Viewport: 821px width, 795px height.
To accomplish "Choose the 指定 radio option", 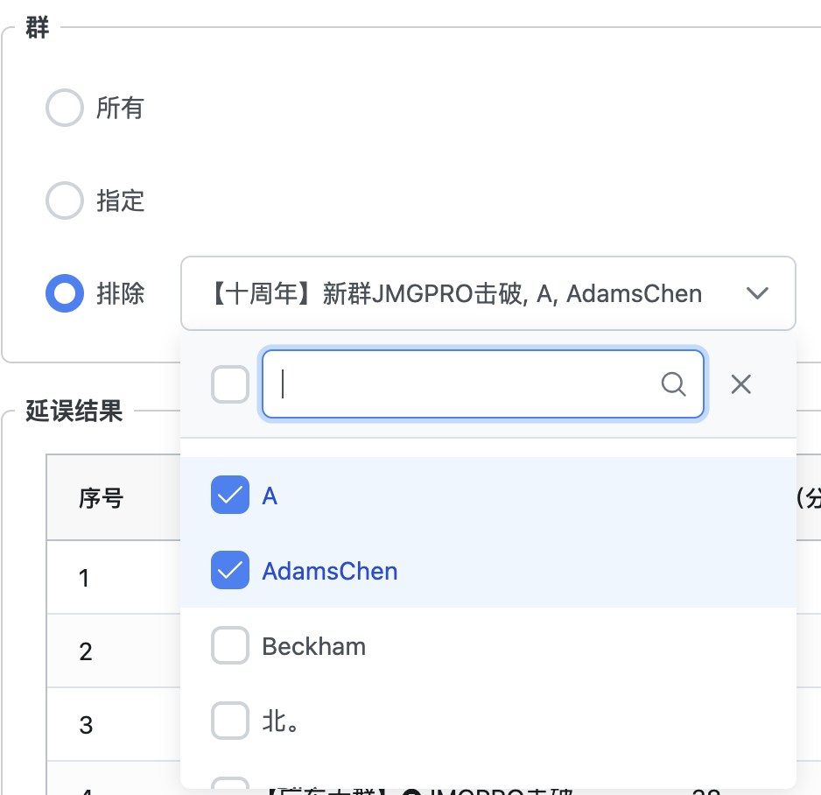I will pyautogui.click(x=64, y=201).
